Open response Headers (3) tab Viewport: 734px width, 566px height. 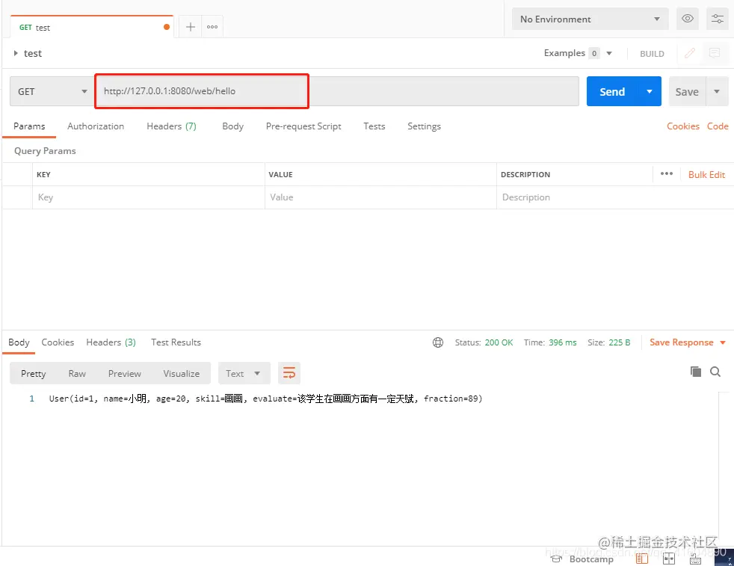pos(111,342)
